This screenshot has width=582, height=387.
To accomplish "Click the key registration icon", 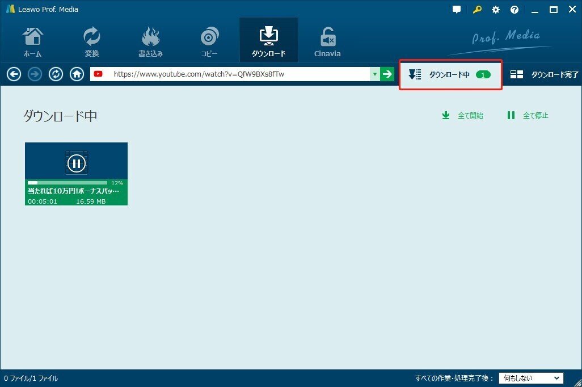I will click(x=477, y=10).
